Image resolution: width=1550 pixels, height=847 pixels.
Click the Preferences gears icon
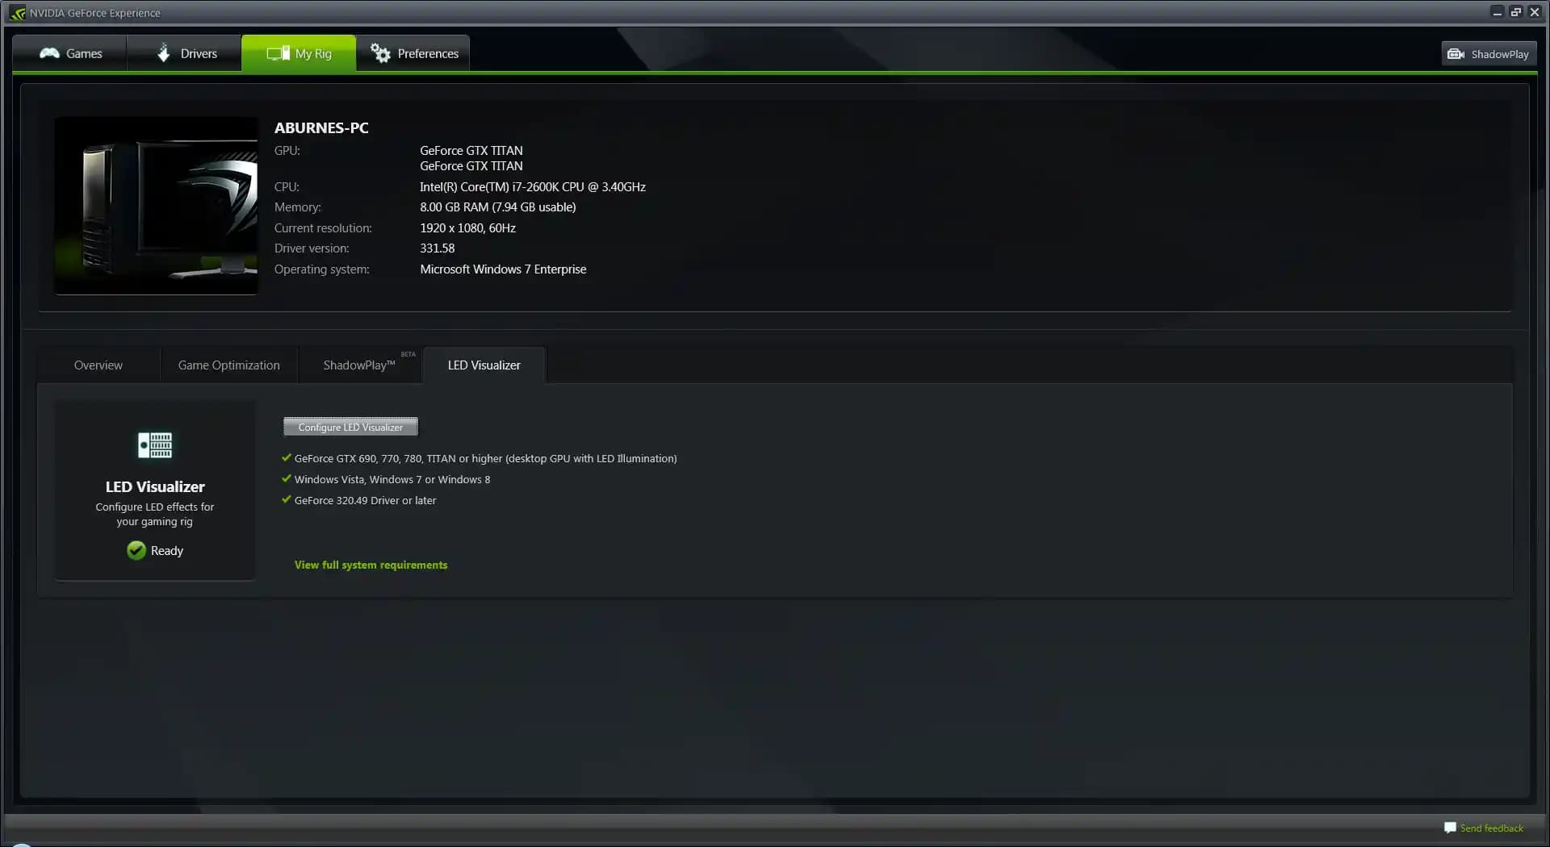click(x=380, y=53)
